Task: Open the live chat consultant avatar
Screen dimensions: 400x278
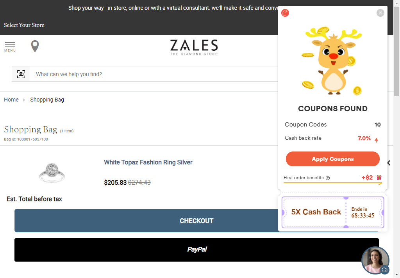Action: [x=375, y=260]
